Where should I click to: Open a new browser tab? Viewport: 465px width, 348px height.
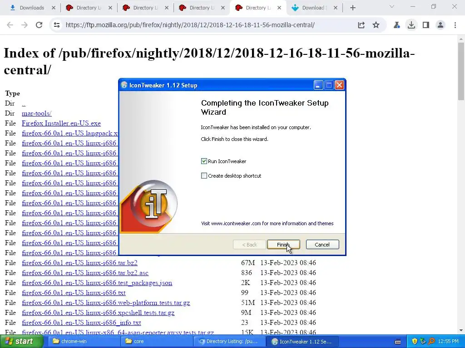(x=352, y=8)
